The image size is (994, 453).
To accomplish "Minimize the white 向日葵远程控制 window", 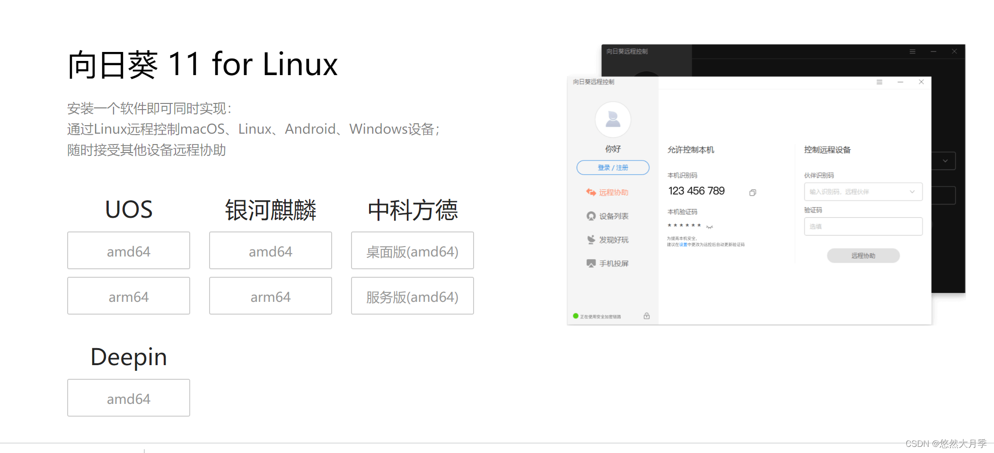I will pyautogui.click(x=900, y=82).
